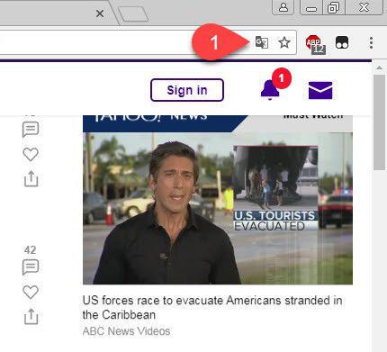This screenshot has width=387, height=352.
Task: Click the Google Translate icon in address bar
Action: click(262, 42)
